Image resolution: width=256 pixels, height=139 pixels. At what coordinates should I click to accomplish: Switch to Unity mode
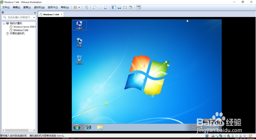point(131,7)
